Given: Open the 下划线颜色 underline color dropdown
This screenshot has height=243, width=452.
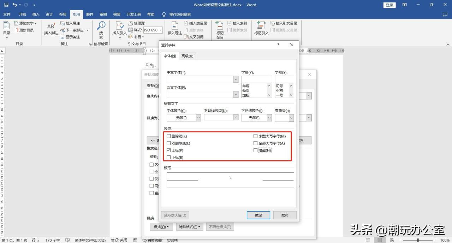Looking at the screenshot, I should [269, 118].
